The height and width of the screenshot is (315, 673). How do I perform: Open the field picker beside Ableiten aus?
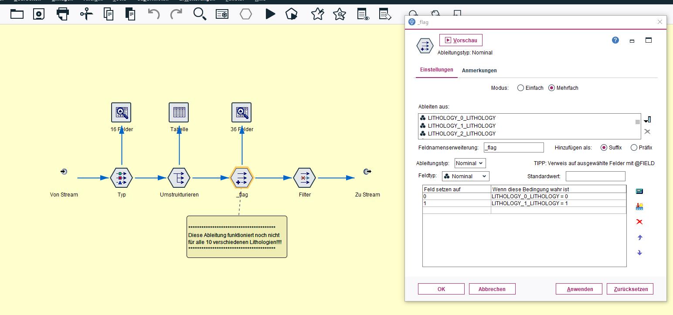click(x=647, y=119)
